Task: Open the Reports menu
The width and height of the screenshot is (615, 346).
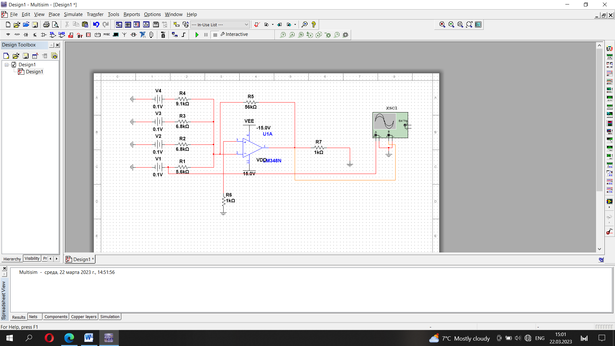Action: click(x=132, y=14)
